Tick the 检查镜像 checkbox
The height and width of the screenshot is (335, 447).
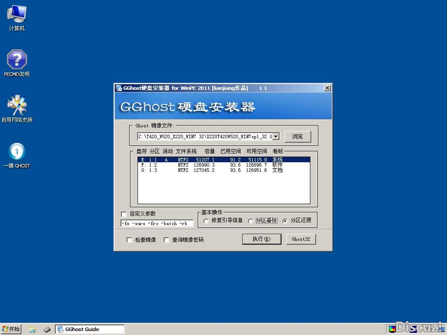pos(129,240)
